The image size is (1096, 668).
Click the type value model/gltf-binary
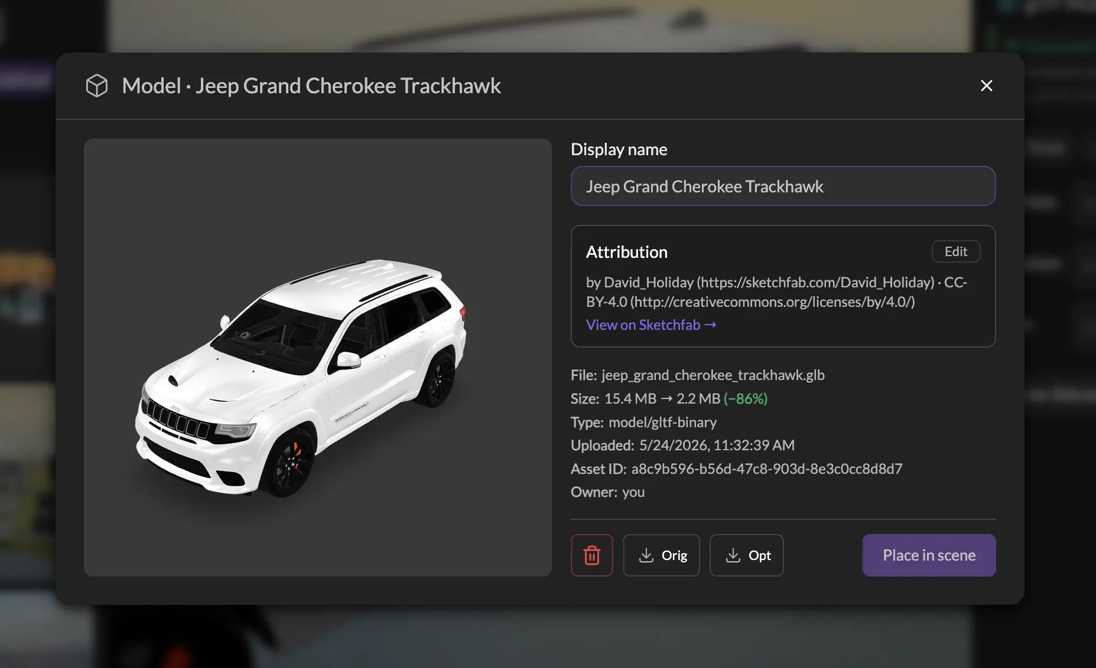click(x=662, y=423)
